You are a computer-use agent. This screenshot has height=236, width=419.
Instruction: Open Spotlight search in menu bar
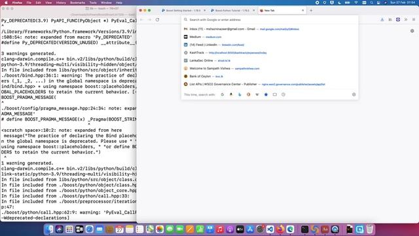click(371, 3)
